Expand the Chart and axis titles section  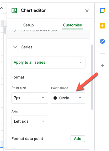(x=39, y=31)
